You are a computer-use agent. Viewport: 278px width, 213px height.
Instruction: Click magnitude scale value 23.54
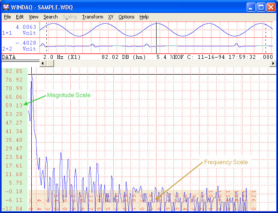click(x=14, y=157)
